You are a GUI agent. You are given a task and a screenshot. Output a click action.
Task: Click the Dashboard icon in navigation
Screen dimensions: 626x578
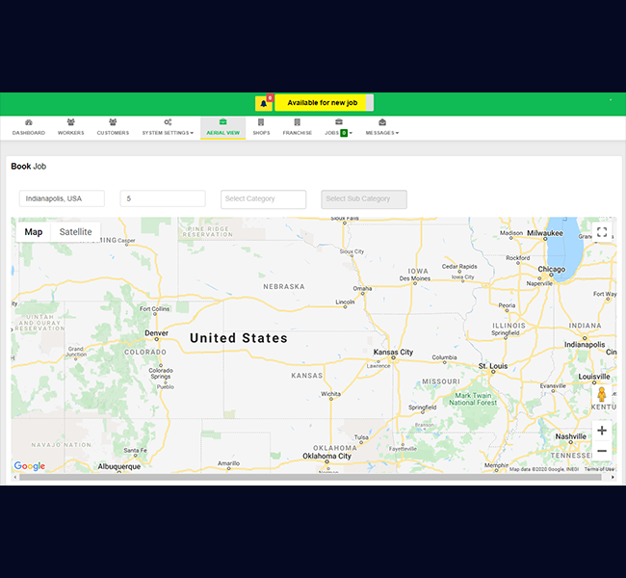[28, 122]
